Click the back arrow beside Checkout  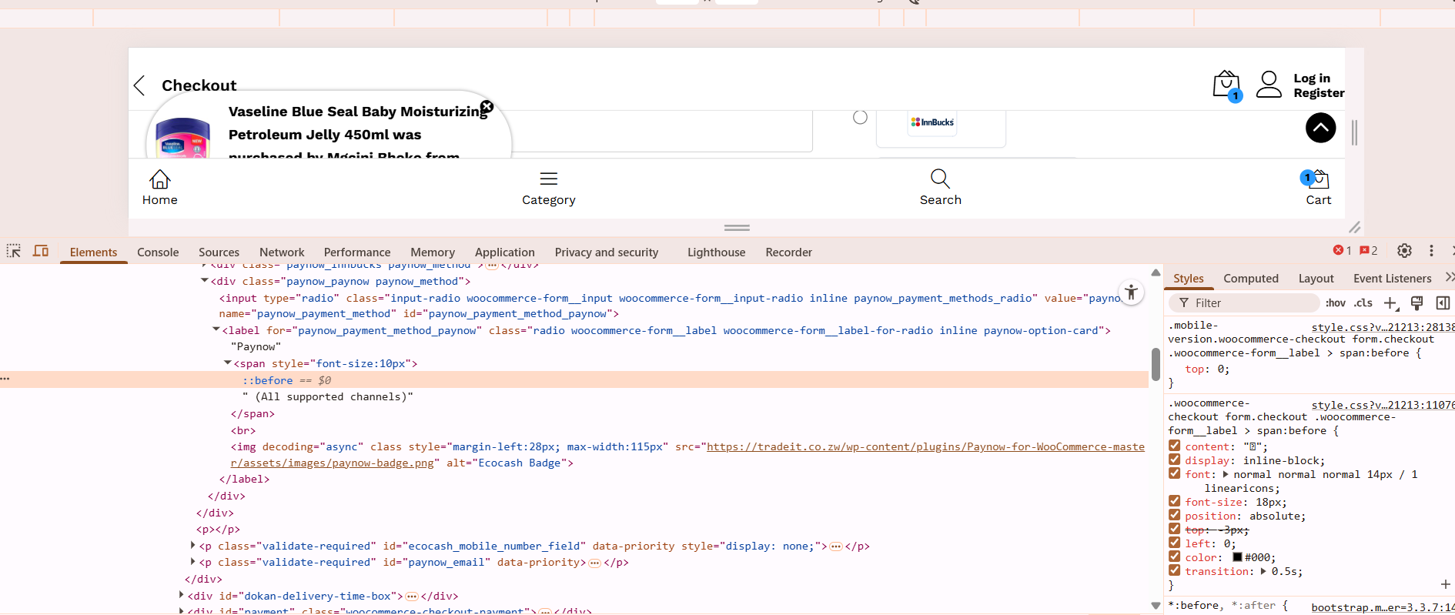[x=139, y=85]
